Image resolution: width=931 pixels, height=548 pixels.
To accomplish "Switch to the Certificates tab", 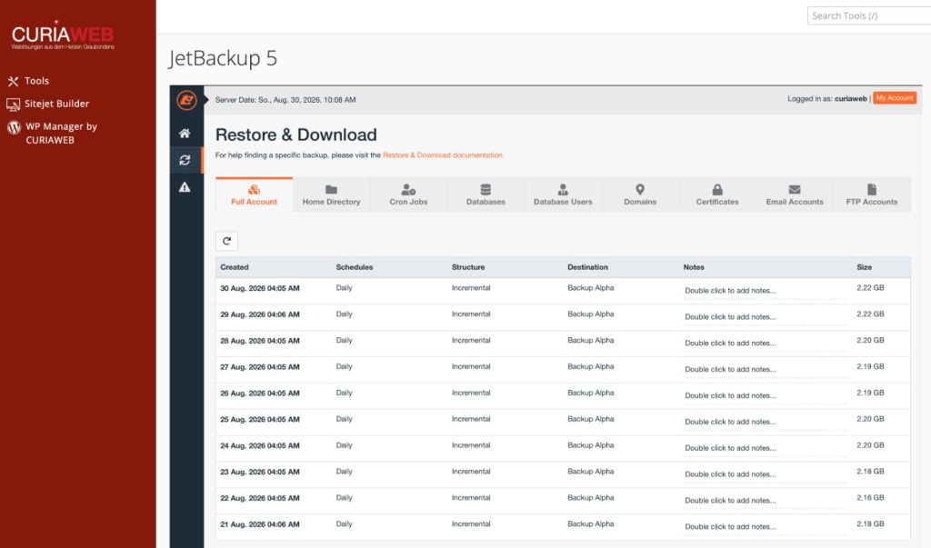I will point(717,194).
